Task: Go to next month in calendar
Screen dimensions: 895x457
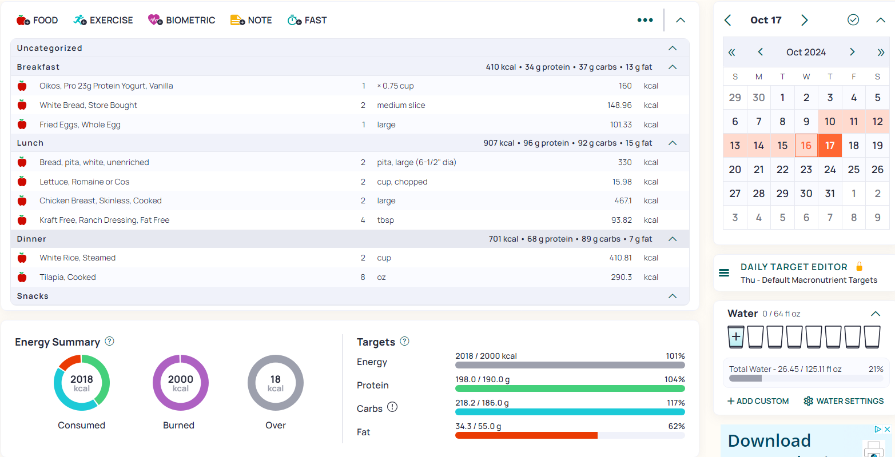Action: (x=852, y=52)
